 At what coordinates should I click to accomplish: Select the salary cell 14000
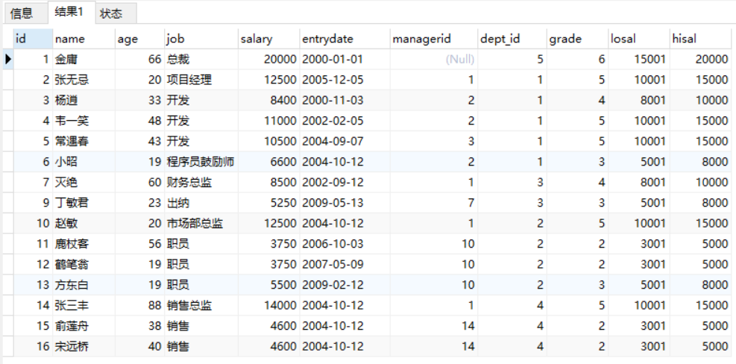[x=268, y=306]
